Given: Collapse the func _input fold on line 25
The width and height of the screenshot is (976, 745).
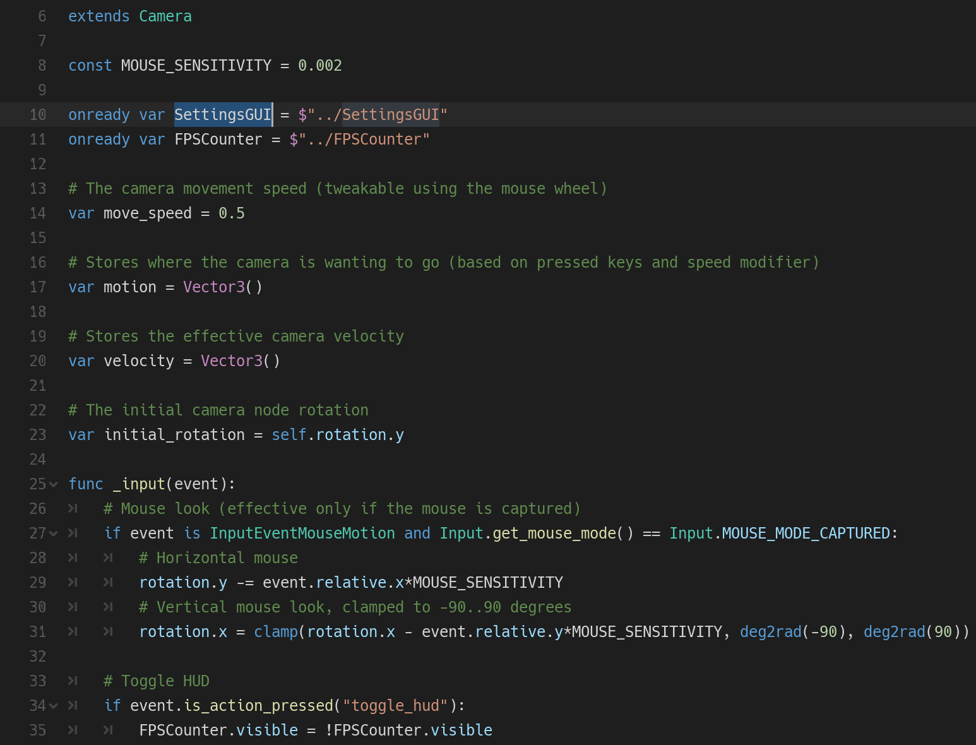Looking at the screenshot, I should 54,484.
